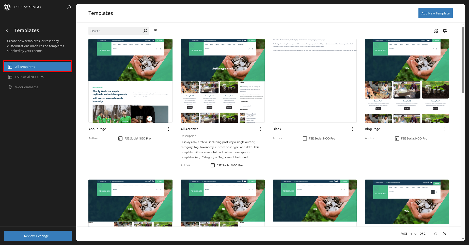
Task: Click author icon under Blank template
Action: tap(305, 138)
